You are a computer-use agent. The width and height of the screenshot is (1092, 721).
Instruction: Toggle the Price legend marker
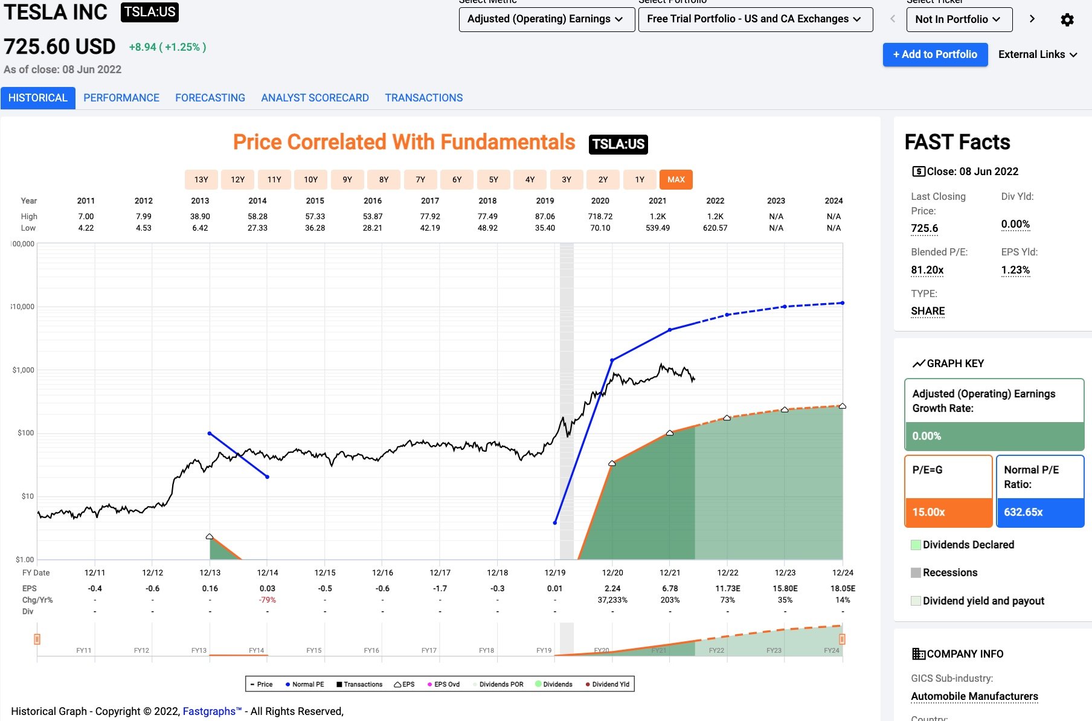pos(253,684)
